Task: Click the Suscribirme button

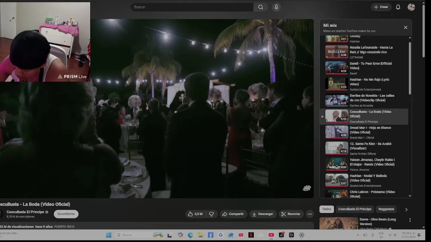Action: point(66,214)
